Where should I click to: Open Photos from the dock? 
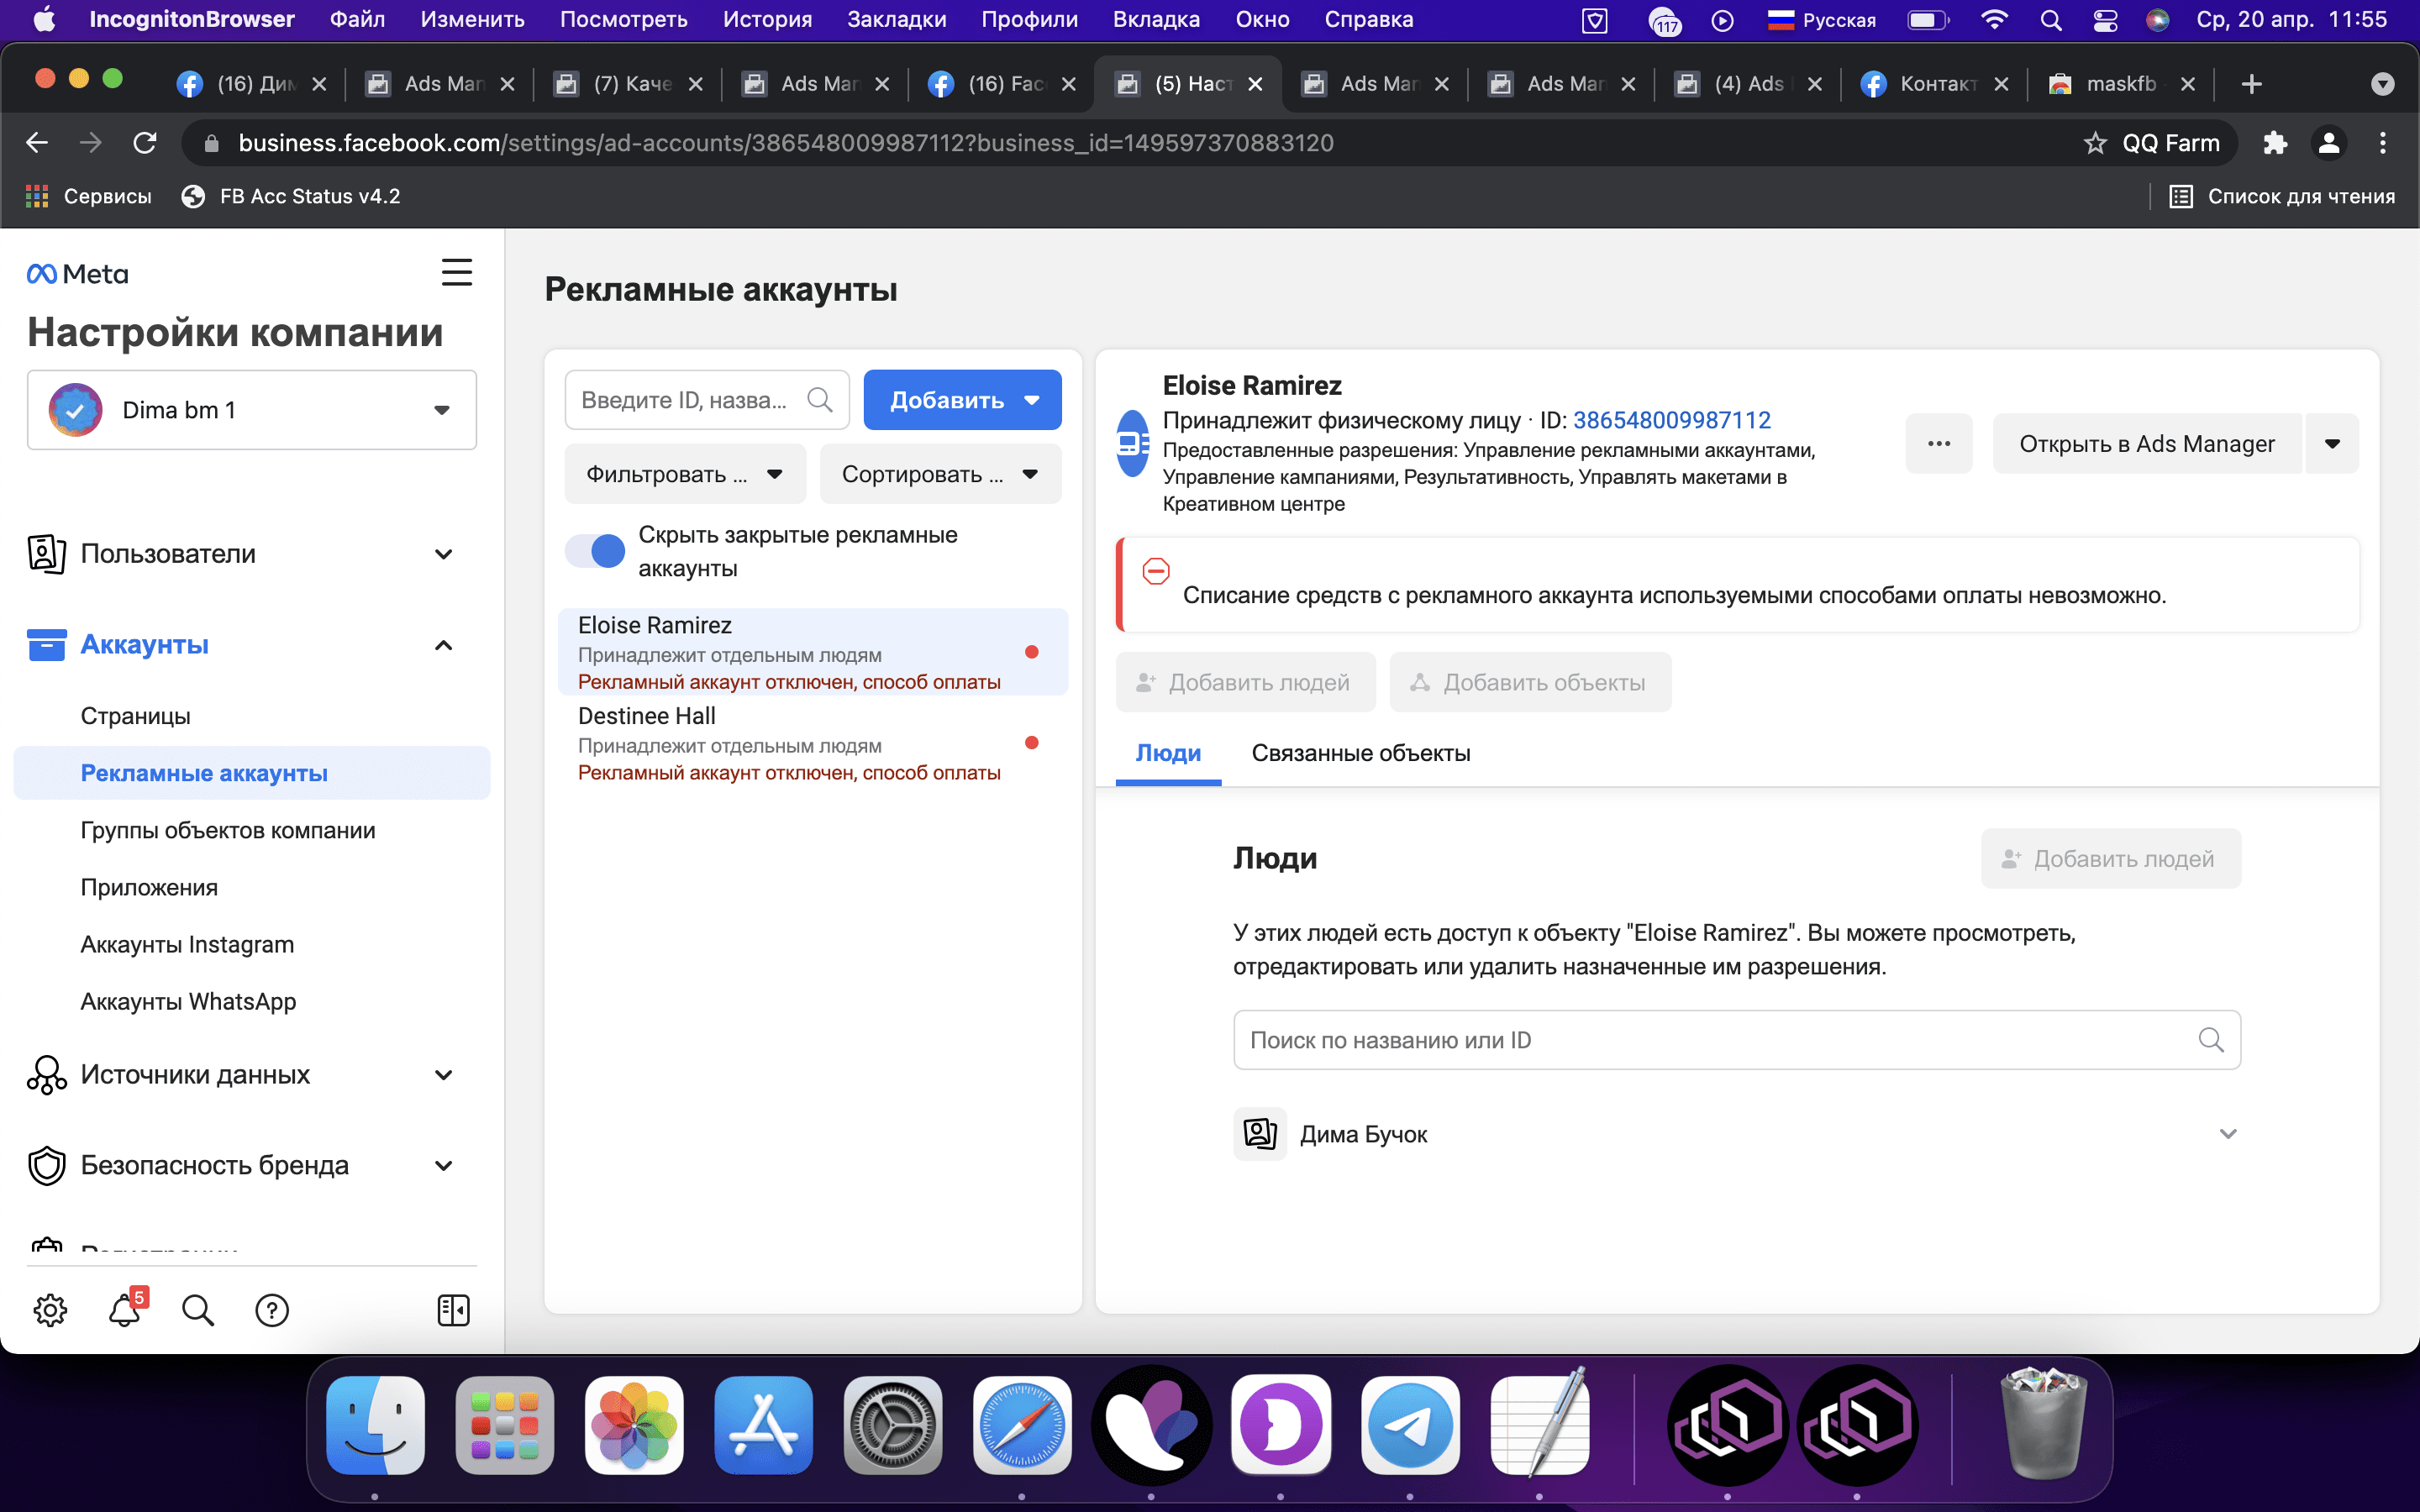pos(634,1425)
